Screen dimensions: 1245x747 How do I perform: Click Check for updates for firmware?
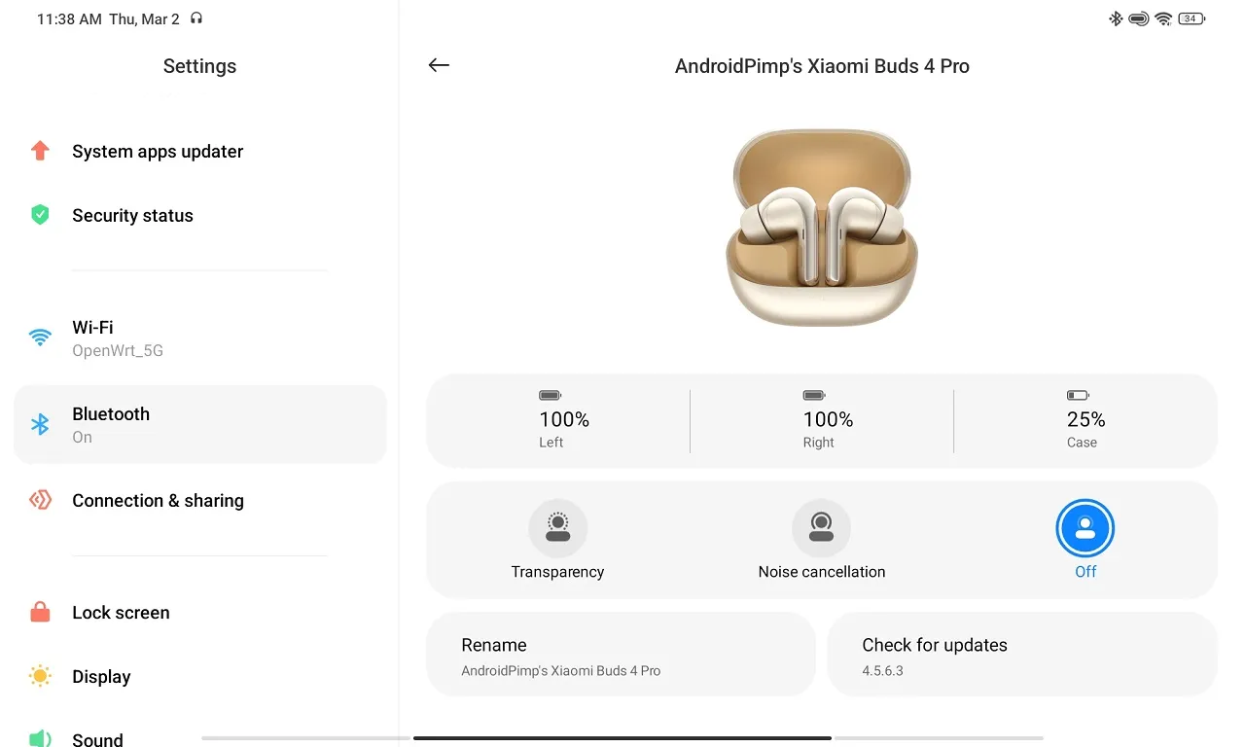(1021, 654)
